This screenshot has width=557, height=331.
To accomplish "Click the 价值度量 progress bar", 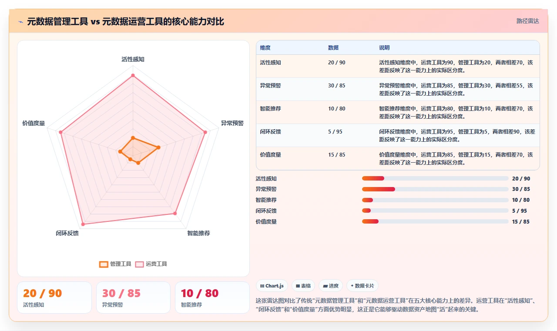I will (x=435, y=221).
